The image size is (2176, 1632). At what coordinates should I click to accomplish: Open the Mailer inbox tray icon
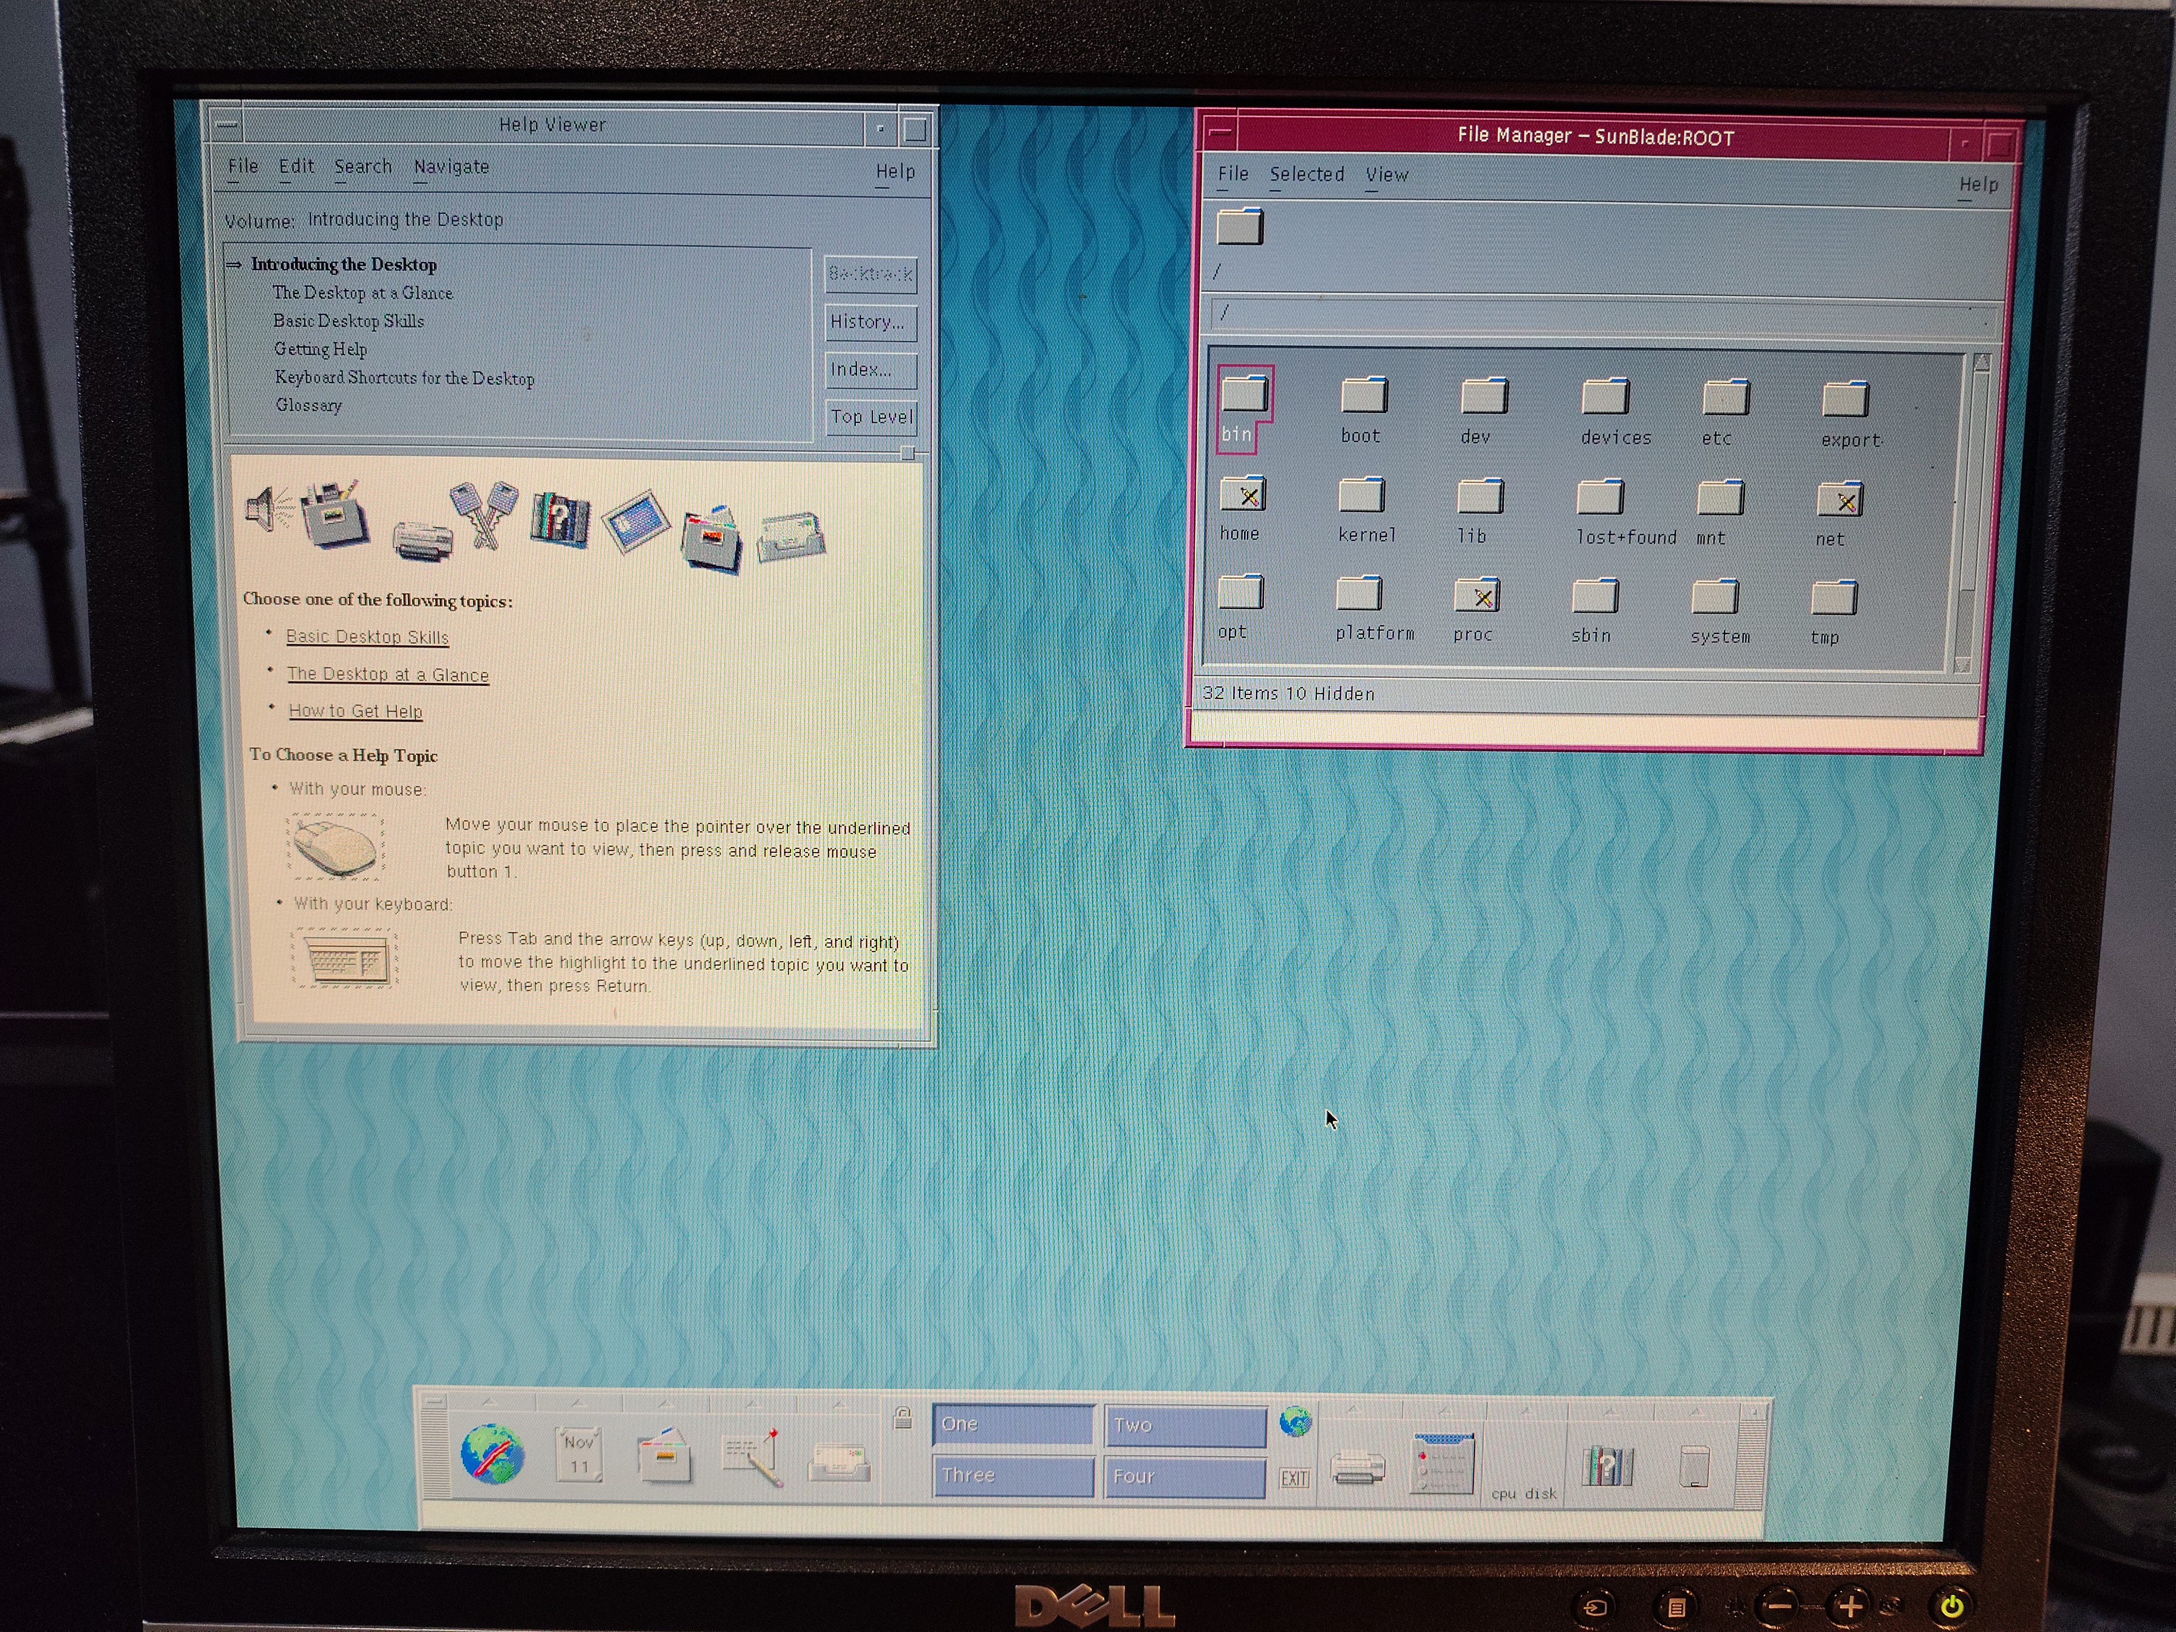(838, 1462)
